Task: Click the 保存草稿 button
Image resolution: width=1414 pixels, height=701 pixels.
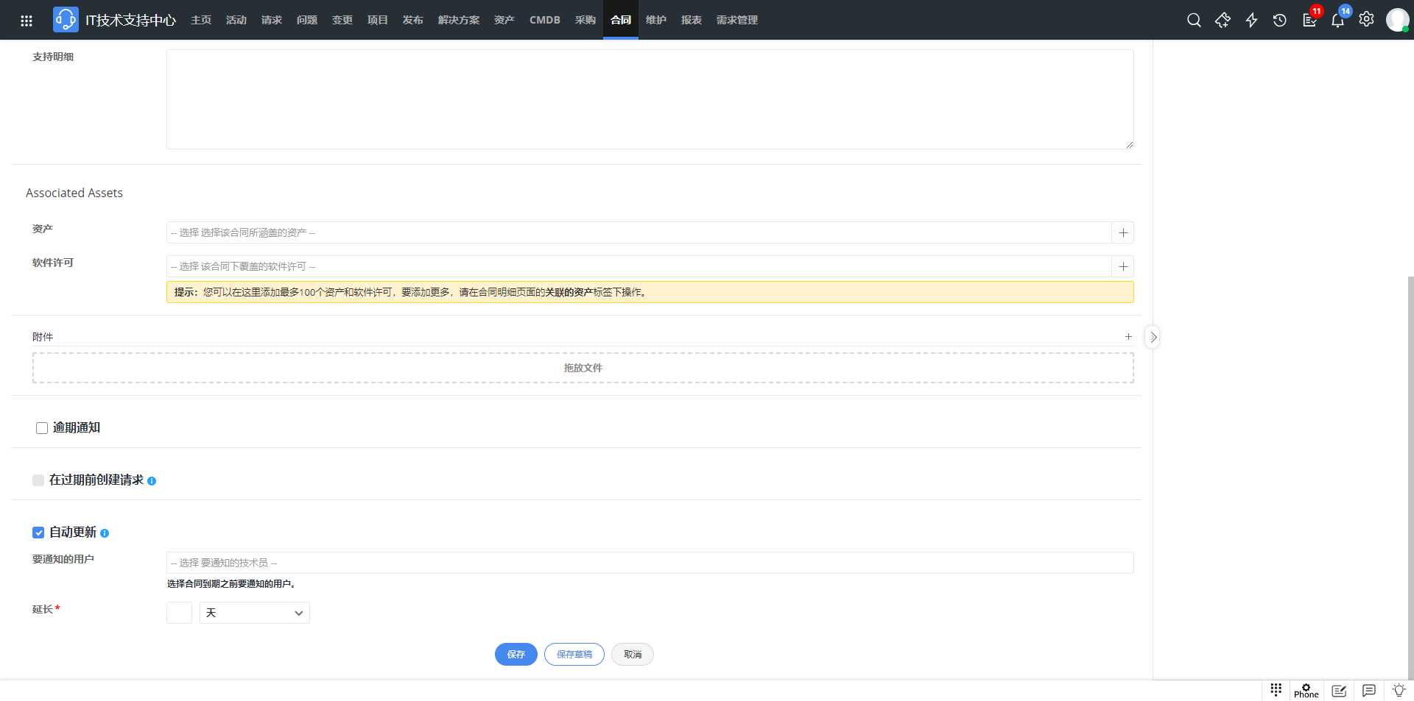Action: pos(574,655)
